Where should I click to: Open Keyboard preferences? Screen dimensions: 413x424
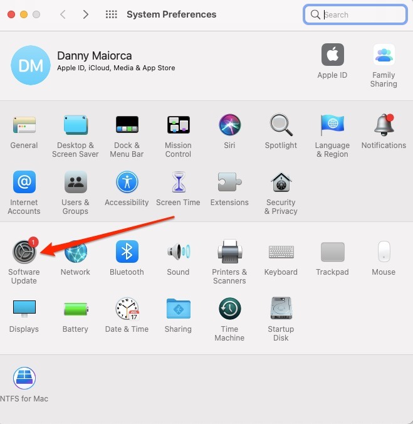[x=281, y=252]
